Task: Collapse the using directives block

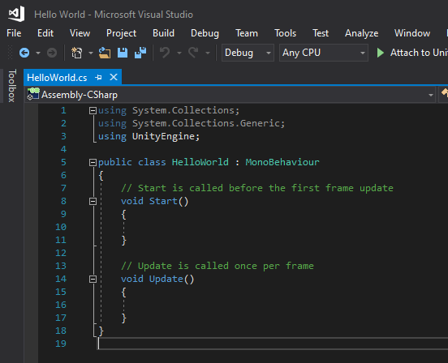Action: (93, 111)
